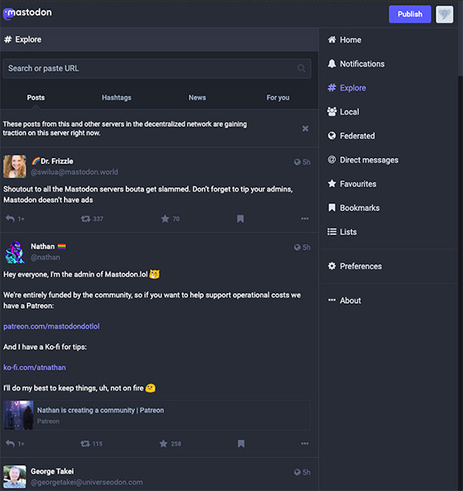Click the search magnifier icon
The image size is (463, 491).
(301, 68)
